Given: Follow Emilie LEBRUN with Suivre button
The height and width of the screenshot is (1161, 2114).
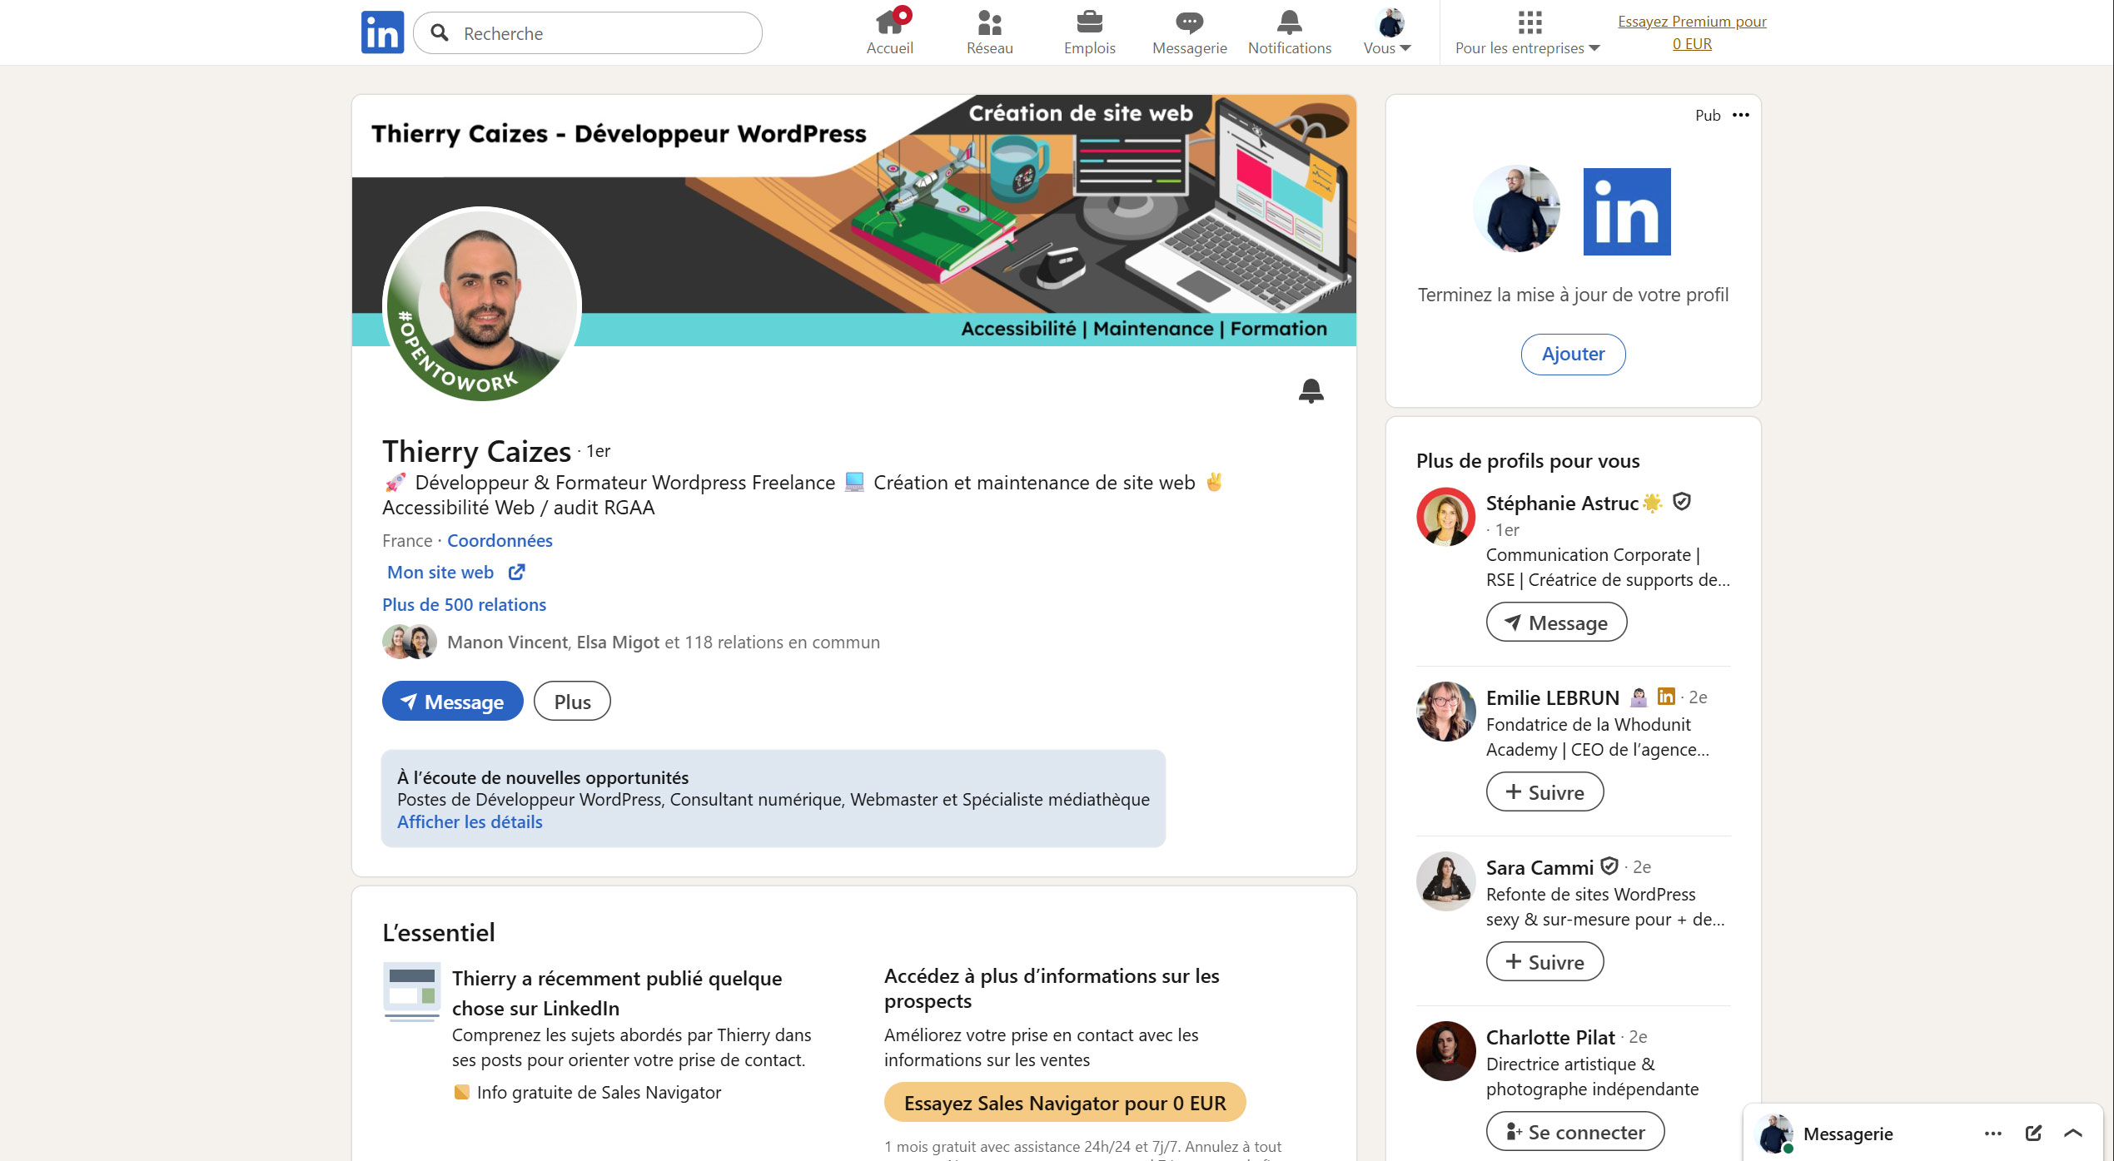Looking at the screenshot, I should coord(1544,792).
